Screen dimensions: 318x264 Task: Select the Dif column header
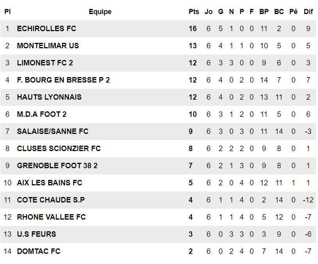pos(308,12)
